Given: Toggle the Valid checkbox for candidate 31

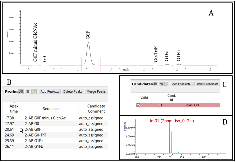Looking at the screenshot, I should coord(138,105).
